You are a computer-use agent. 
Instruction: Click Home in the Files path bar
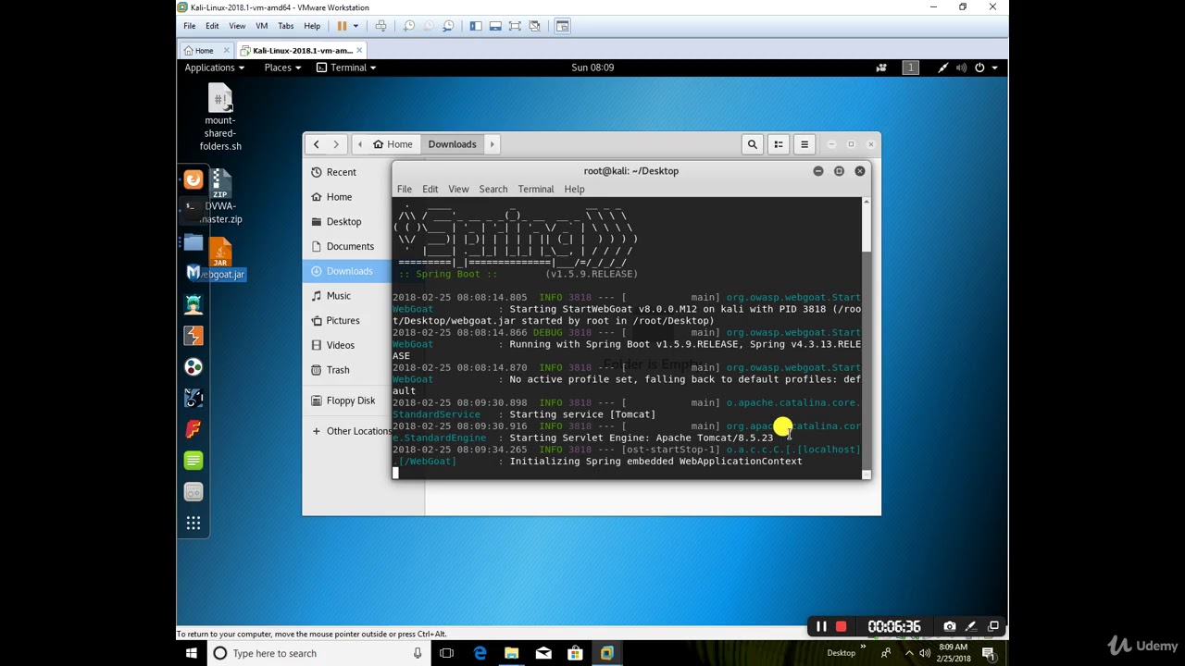coord(393,144)
